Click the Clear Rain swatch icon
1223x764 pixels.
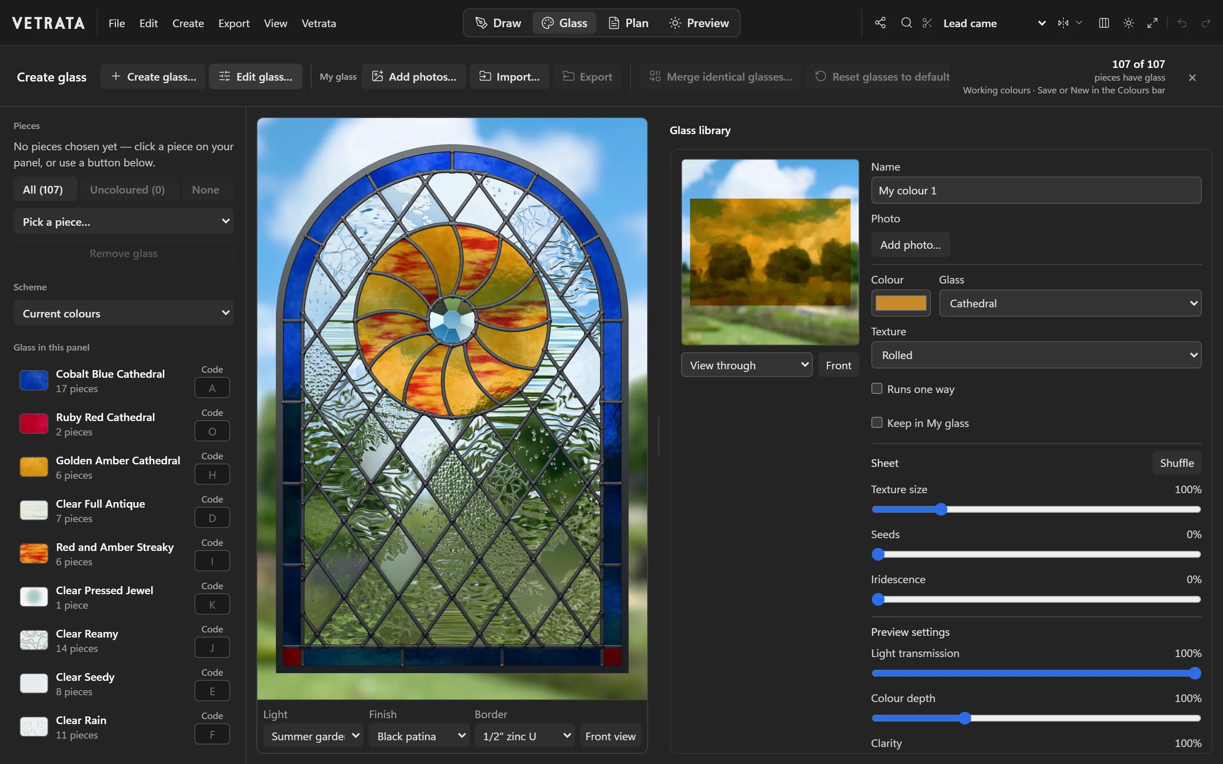tap(34, 727)
